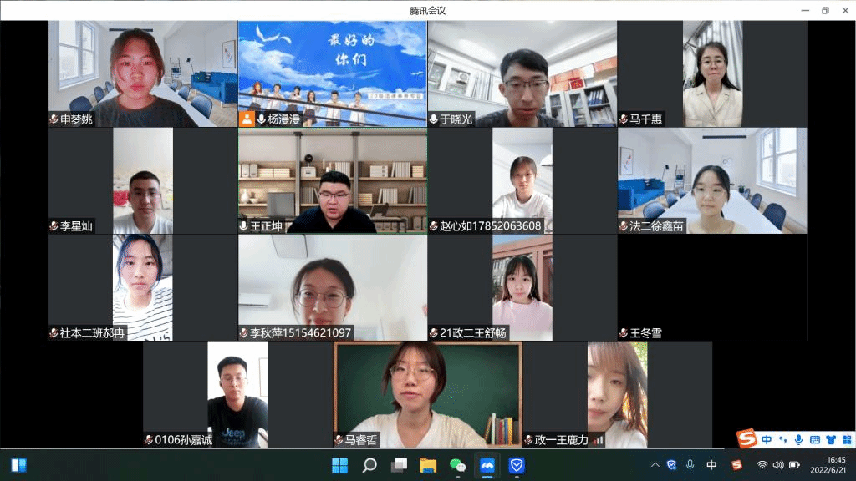The width and height of the screenshot is (856, 481).
Task: Expand the hidden system tray icons chevron
Action: click(654, 465)
